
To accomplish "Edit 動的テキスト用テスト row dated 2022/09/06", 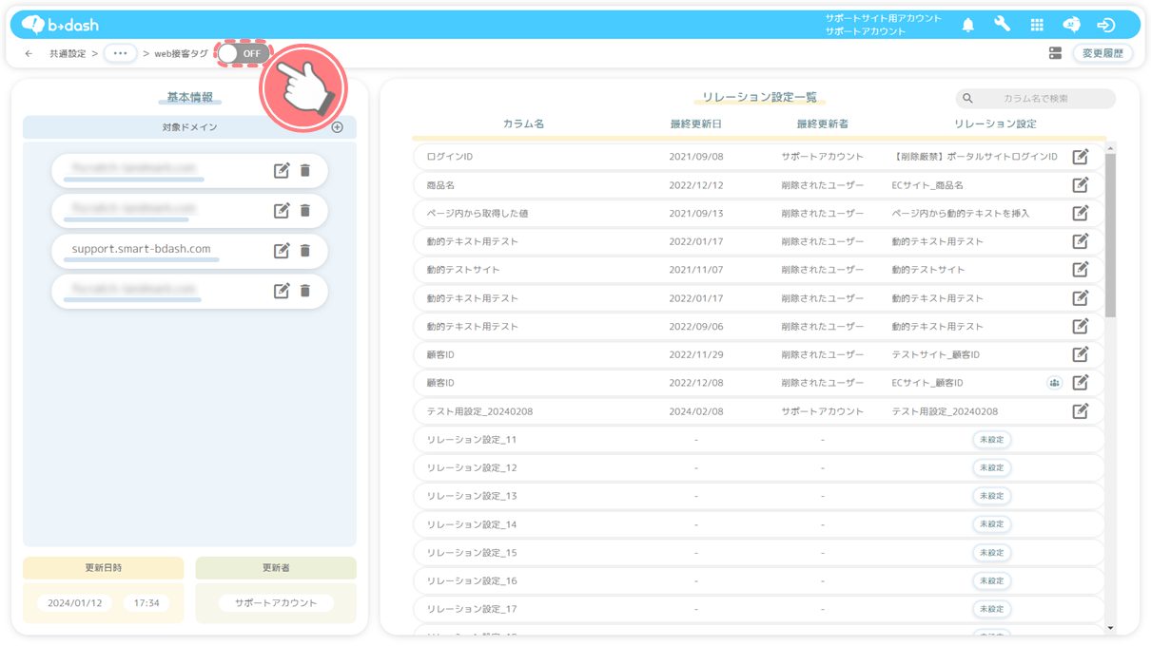I will point(1080,326).
